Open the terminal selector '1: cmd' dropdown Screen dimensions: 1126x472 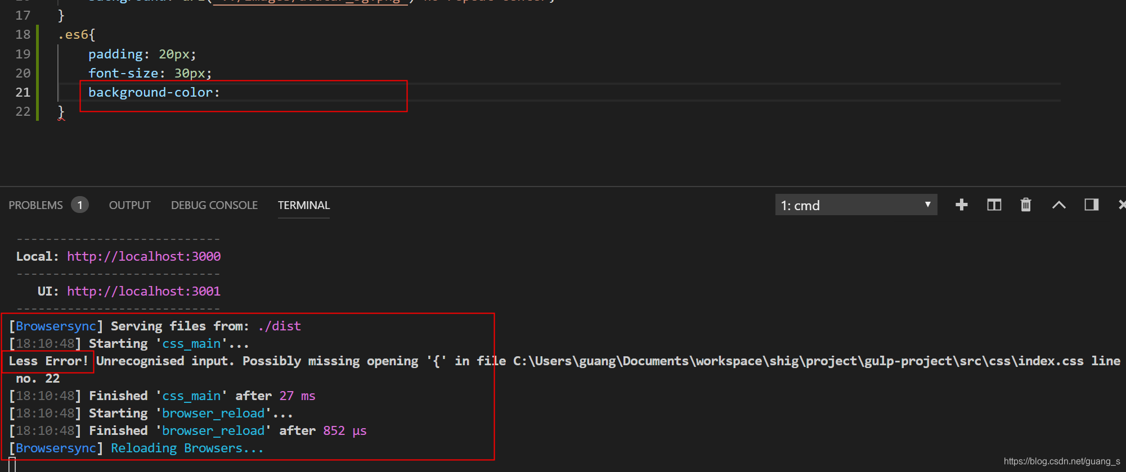tap(856, 205)
